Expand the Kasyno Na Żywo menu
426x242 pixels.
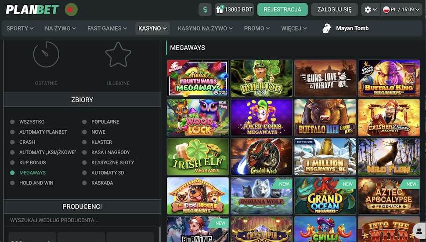click(205, 28)
